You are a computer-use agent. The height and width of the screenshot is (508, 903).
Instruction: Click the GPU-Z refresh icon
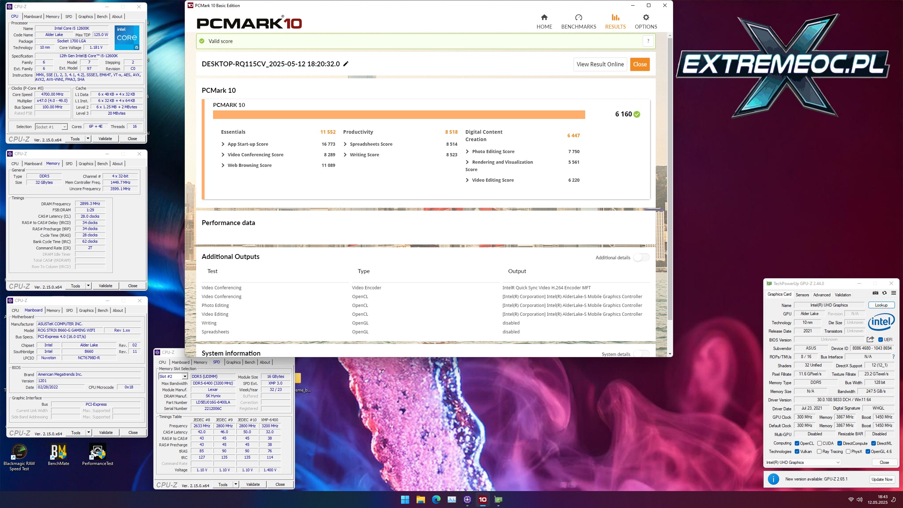[884, 293]
